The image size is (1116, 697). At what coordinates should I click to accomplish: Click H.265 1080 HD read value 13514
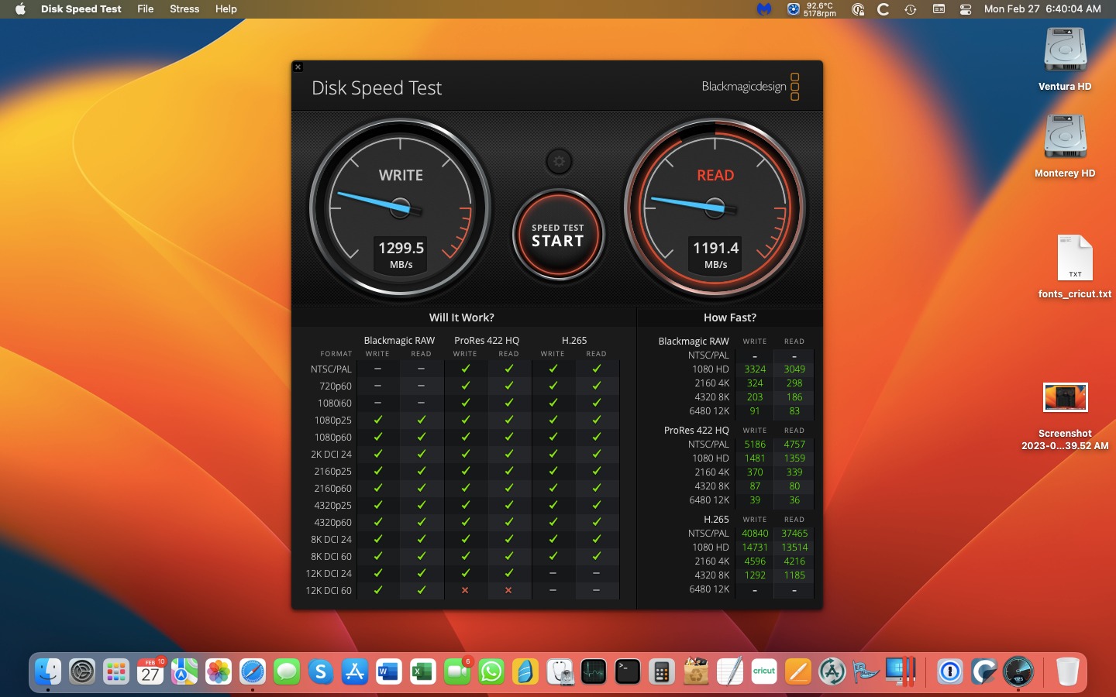(x=794, y=548)
